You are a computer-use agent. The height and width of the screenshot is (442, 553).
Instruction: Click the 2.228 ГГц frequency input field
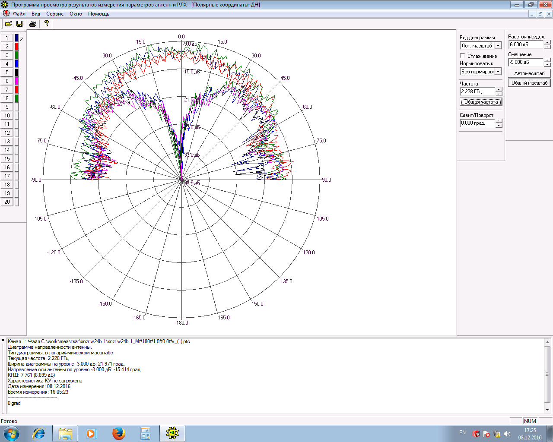477,92
